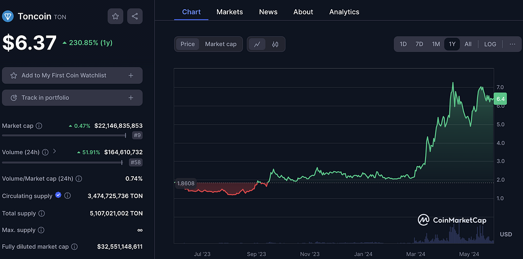Open the Markets tab

click(x=229, y=12)
